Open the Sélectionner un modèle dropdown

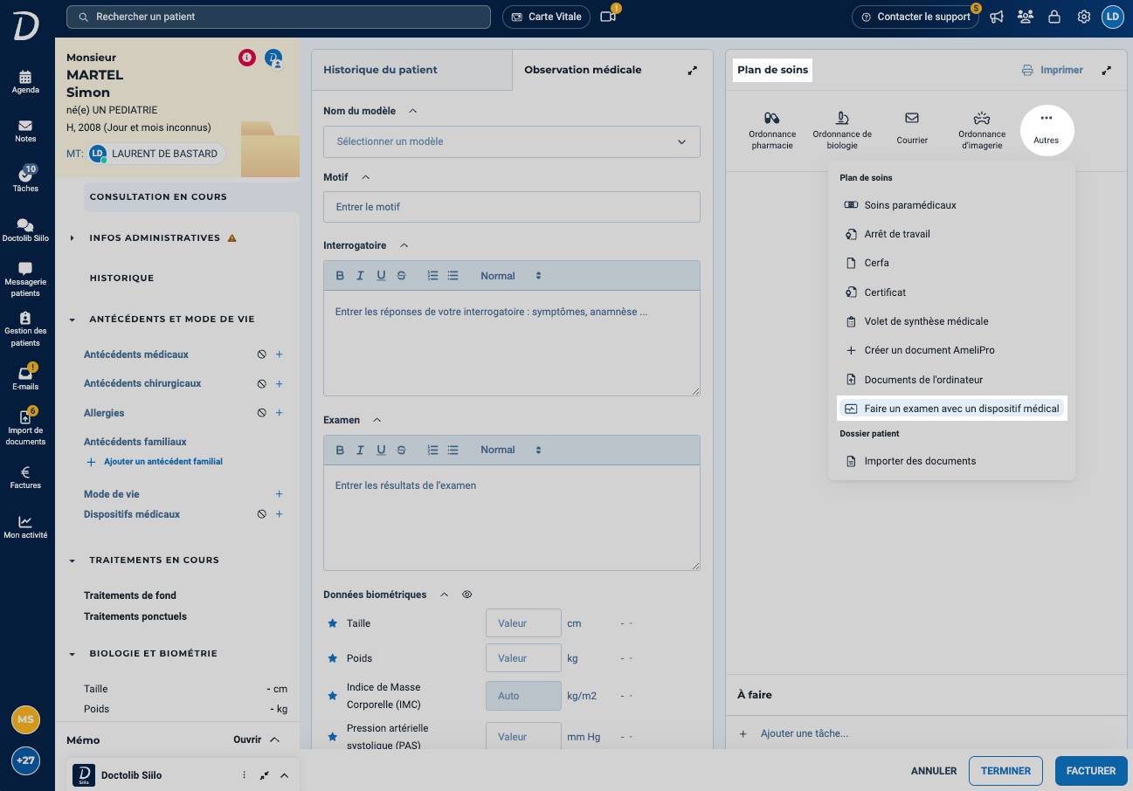(x=512, y=141)
